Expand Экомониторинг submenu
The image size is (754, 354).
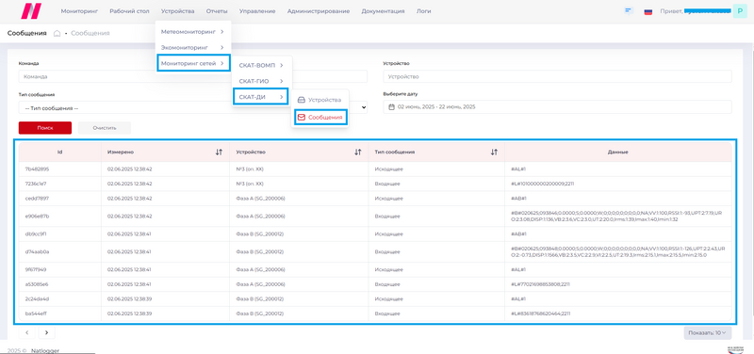point(193,48)
